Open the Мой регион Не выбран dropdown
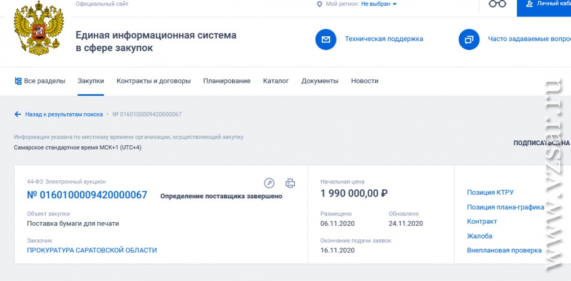The width and height of the screenshot is (571, 281). click(x=379, y=4)
